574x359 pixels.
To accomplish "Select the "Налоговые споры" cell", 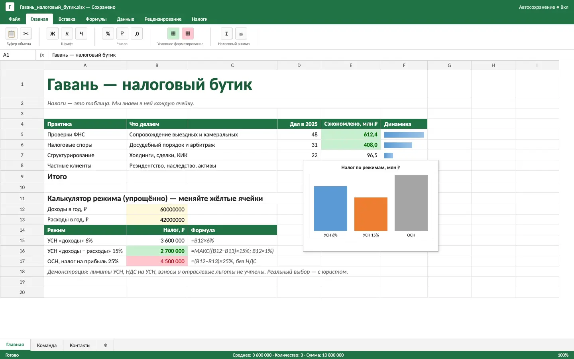I will pyautogui.click(x=85, y=145).
